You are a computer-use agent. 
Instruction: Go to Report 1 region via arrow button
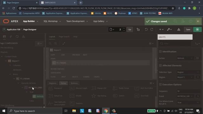(198, 77)
